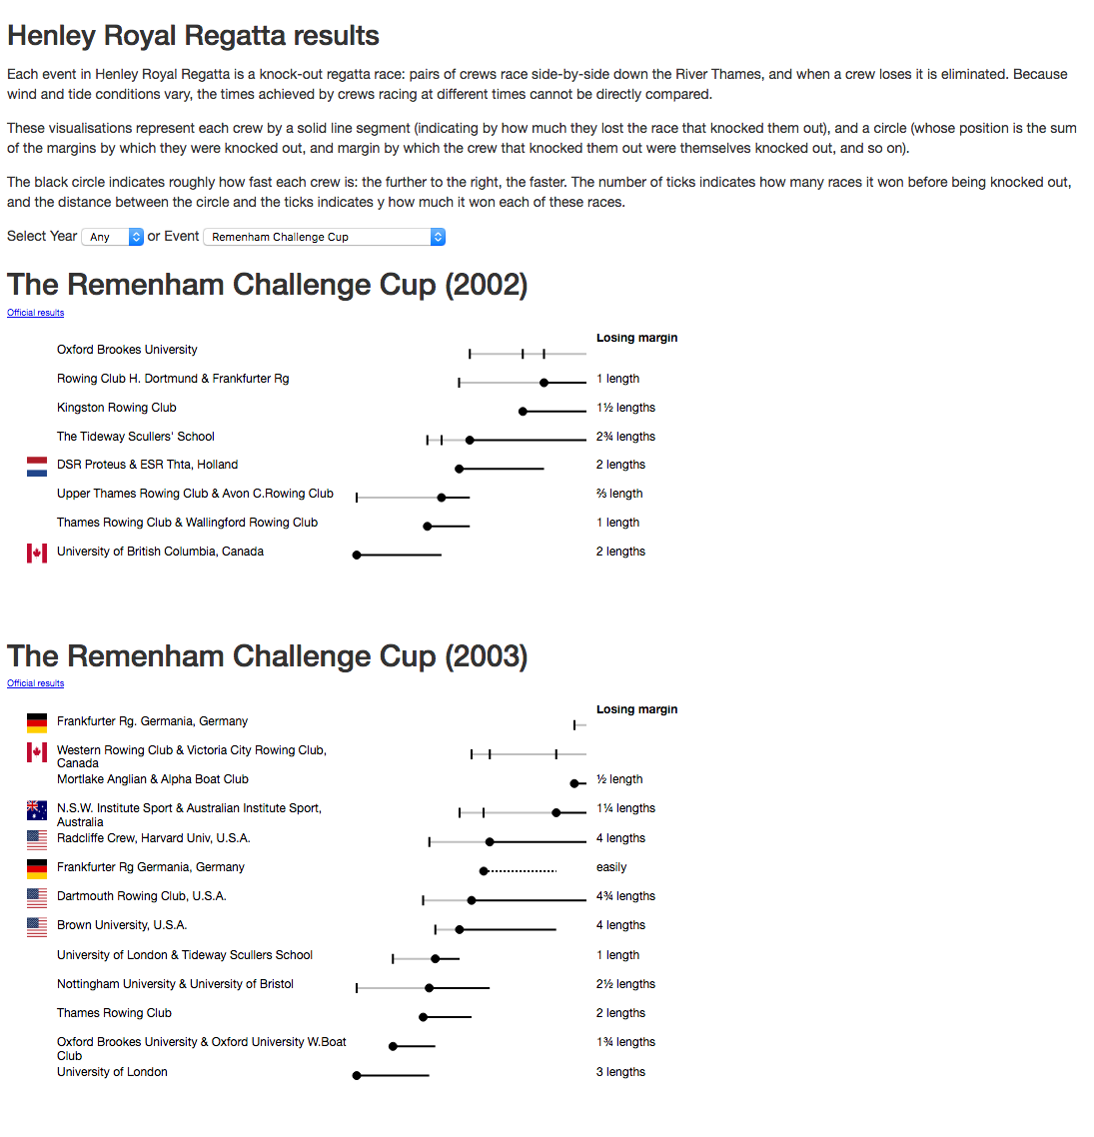Click the Losing margin column header for 2003
This screenshot has height=1137, width=1094.
pyautogui.click(x=636, y=708)
